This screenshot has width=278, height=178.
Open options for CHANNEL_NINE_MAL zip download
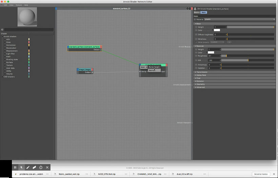165,174
